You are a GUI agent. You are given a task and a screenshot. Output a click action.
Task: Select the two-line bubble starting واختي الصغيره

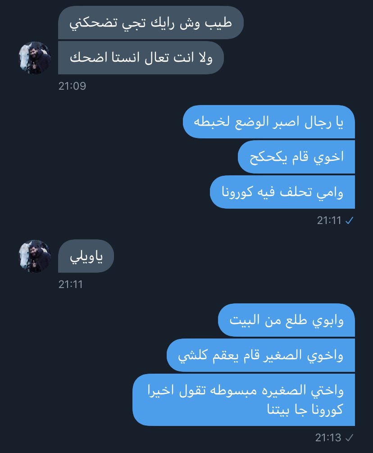pyautogui.click(x=244, y=400)
